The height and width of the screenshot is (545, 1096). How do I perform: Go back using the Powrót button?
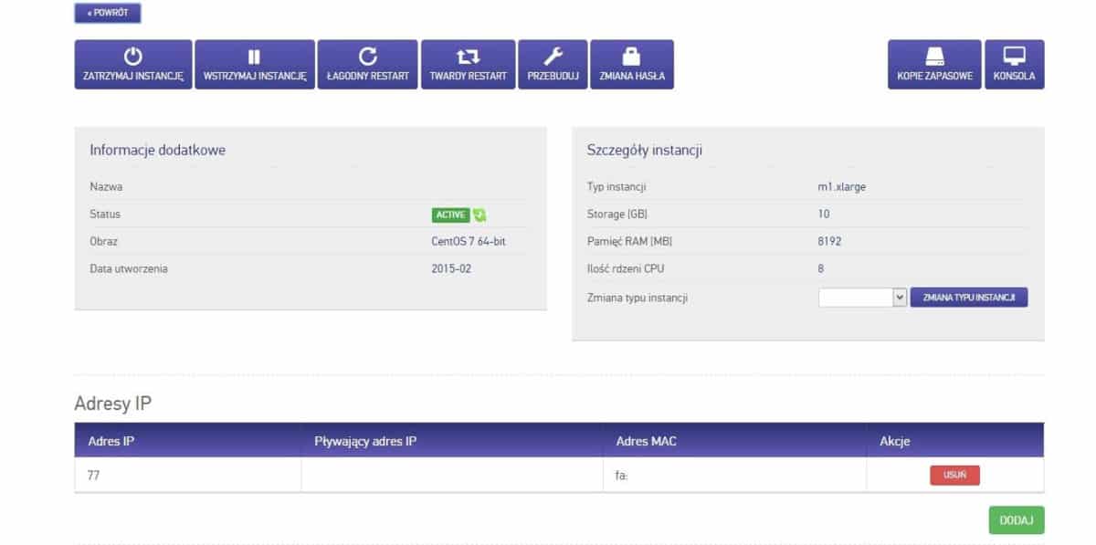point(108,14)
